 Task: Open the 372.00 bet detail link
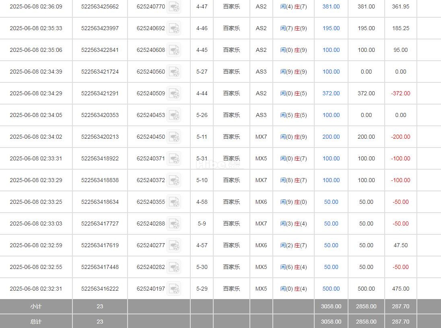(331, 93)
